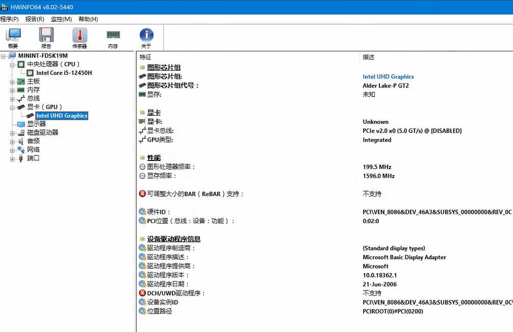Click the 特征 column header
Screen dimensions: 513x332
(145, 57)
